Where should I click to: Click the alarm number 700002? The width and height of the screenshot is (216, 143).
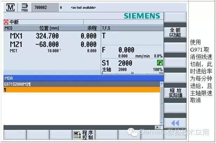41,7
